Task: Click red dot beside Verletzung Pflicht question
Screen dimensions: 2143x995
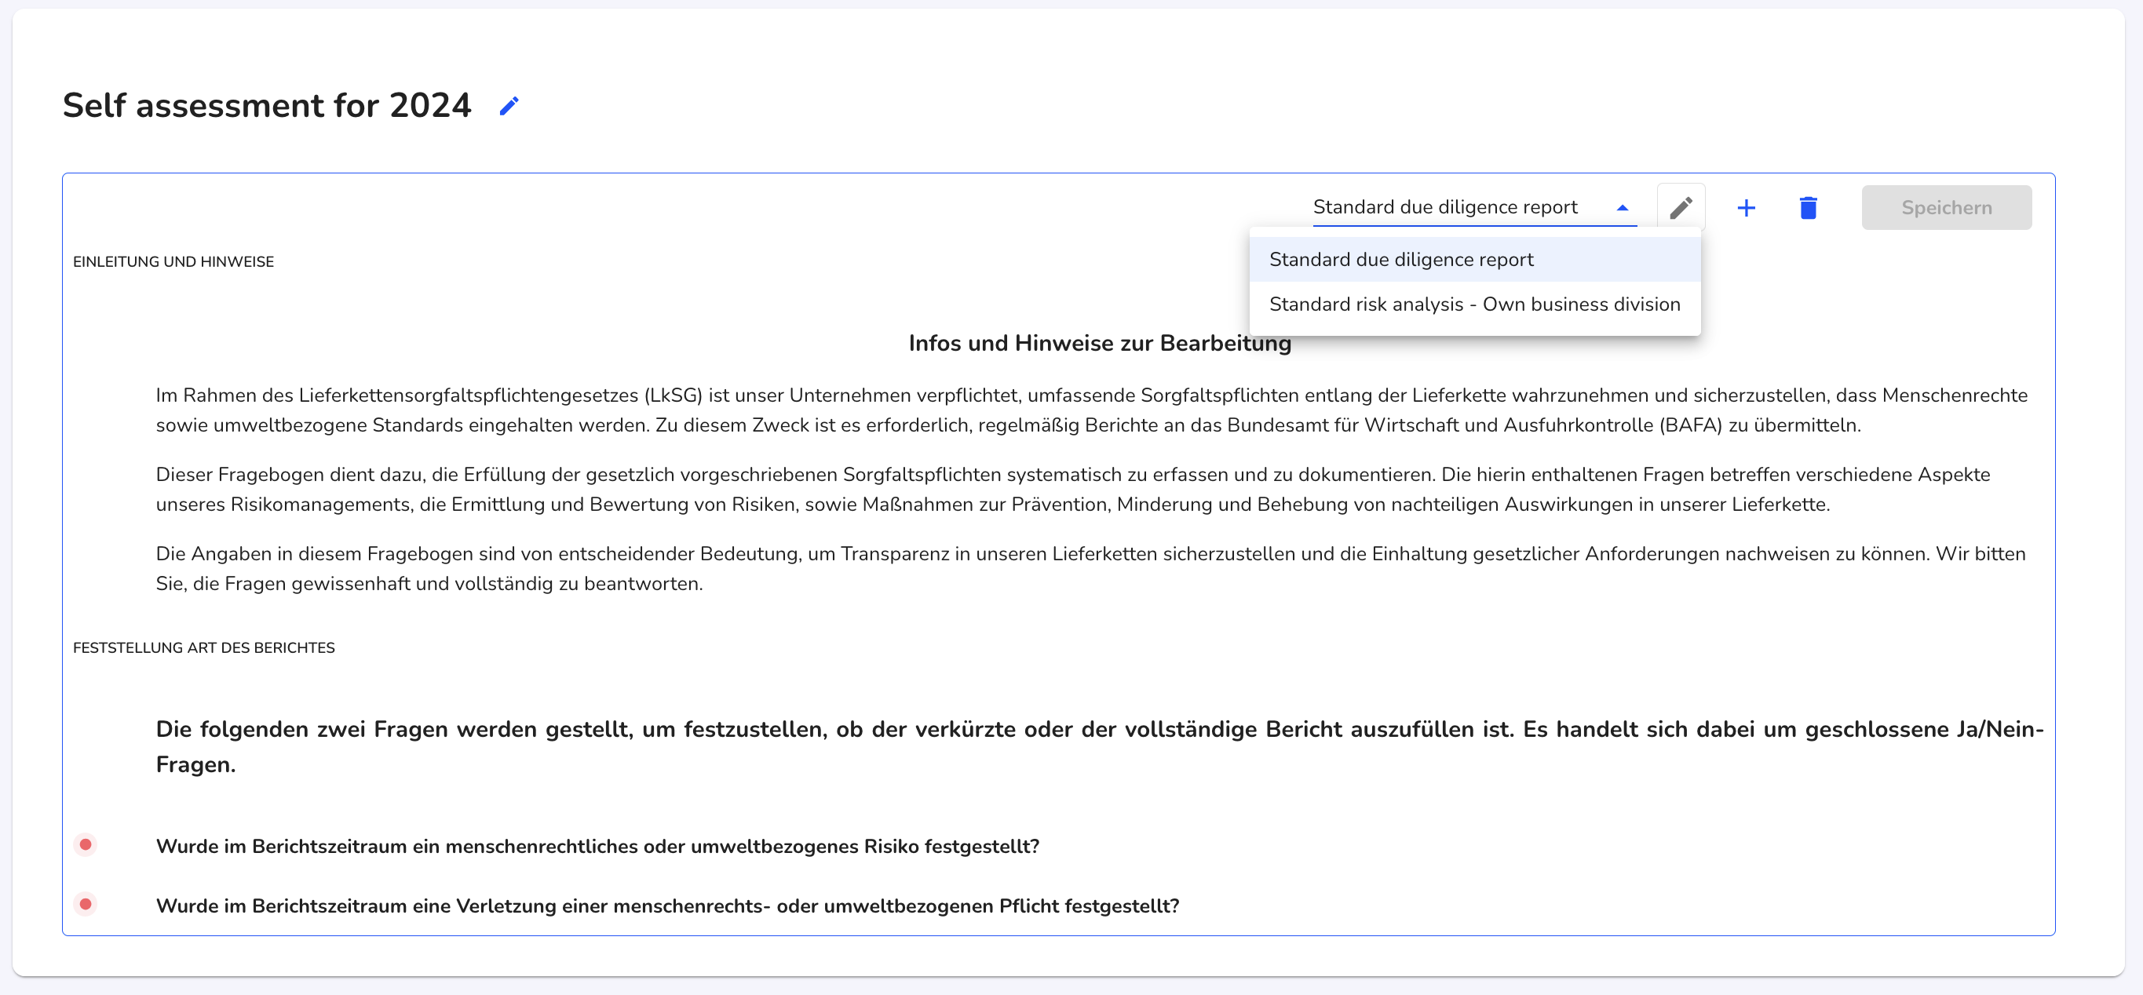Action: (x=86, y=904)
